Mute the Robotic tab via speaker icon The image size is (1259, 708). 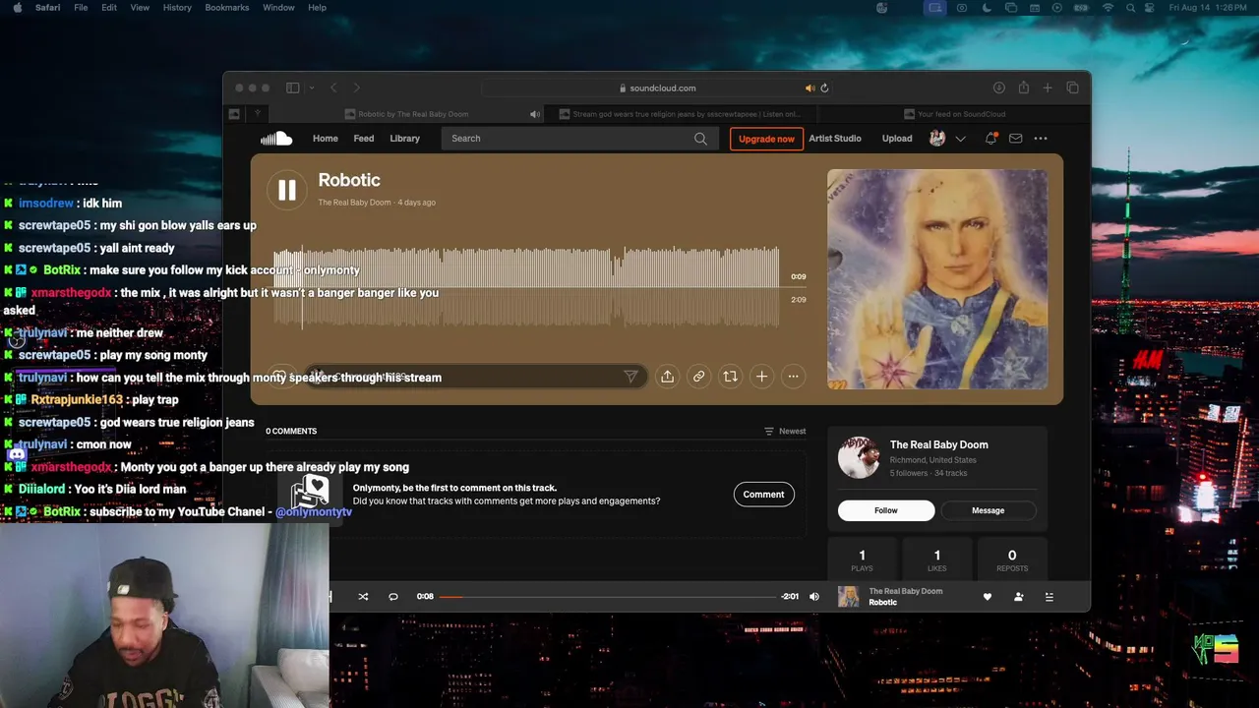(x=535, y=114)
